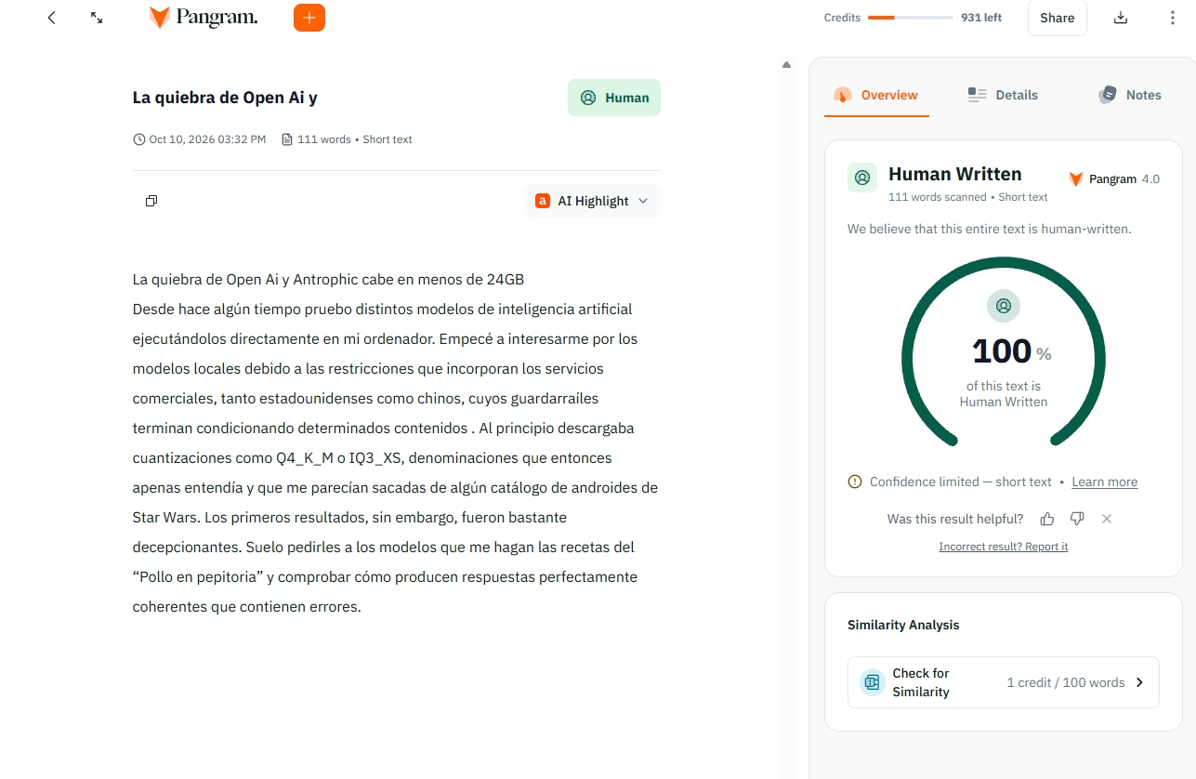Copy the text using the copy icon
1196x779 pixels.
pyautogui.click(x=151, y=201)
